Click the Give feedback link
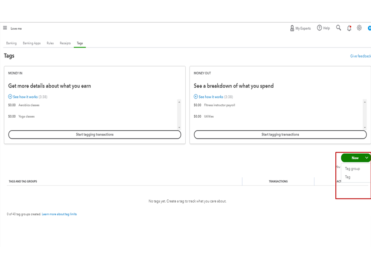371x278 pixels. click(360, 56)
